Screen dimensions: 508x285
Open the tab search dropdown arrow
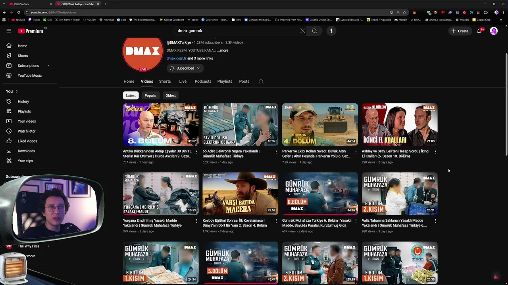4,4
